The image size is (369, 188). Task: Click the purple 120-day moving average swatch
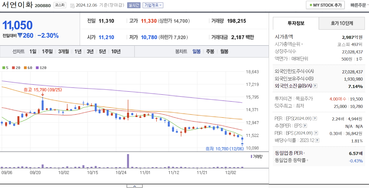(37, 68)
